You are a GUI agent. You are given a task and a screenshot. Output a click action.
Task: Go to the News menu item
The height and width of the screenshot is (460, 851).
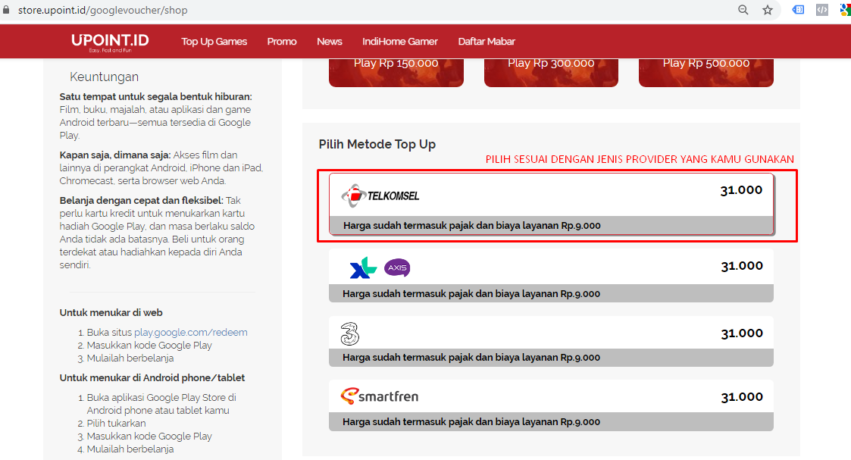click(330, 41)
